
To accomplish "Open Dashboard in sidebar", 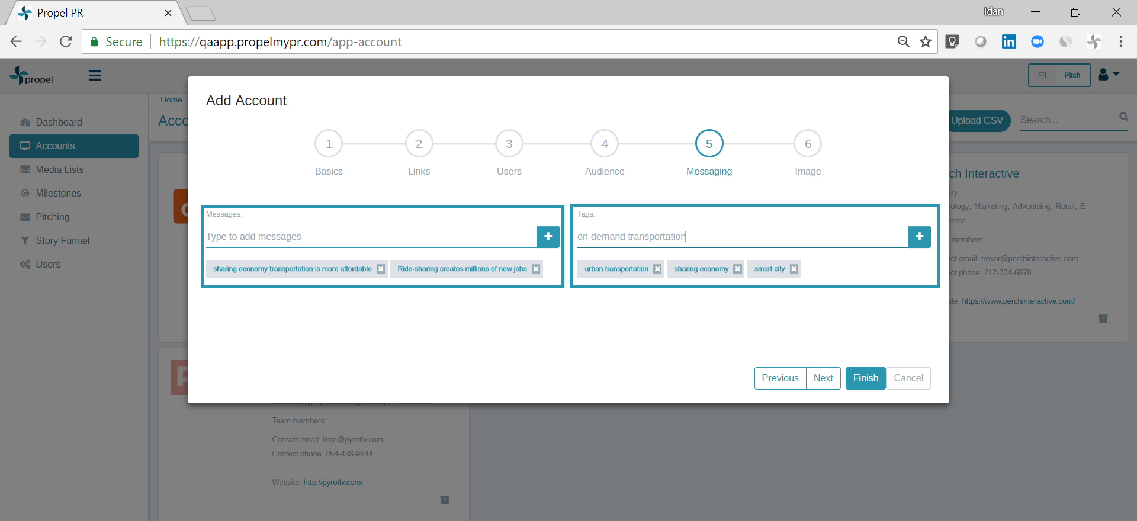I will (x=74, y=122).
